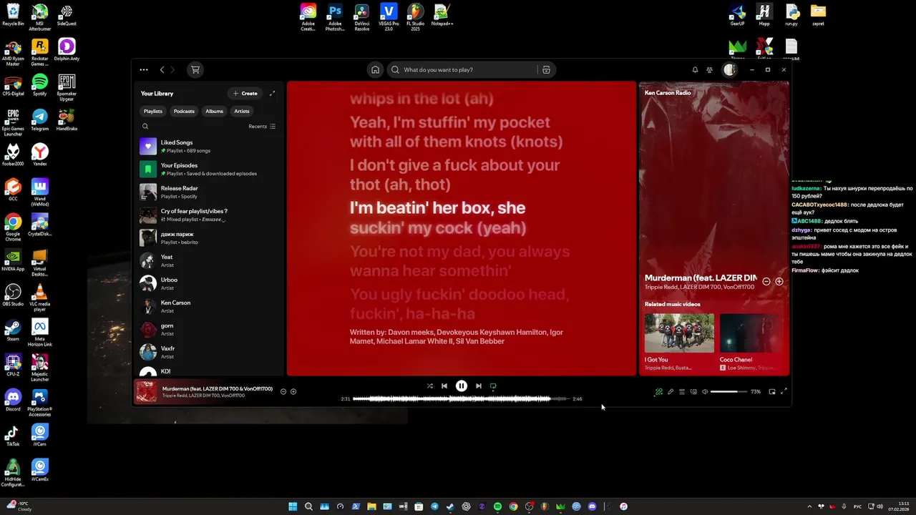This screenshot has height=515, width=916.
Task: Toggle lyrics view microphone icon
Action: tap(671, 392)
